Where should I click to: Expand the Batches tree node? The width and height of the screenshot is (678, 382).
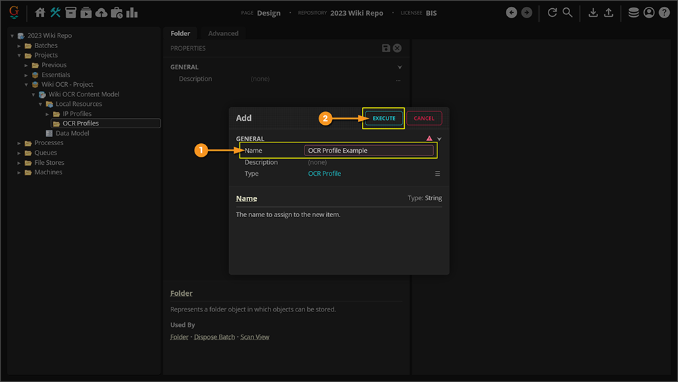point(20,45)
